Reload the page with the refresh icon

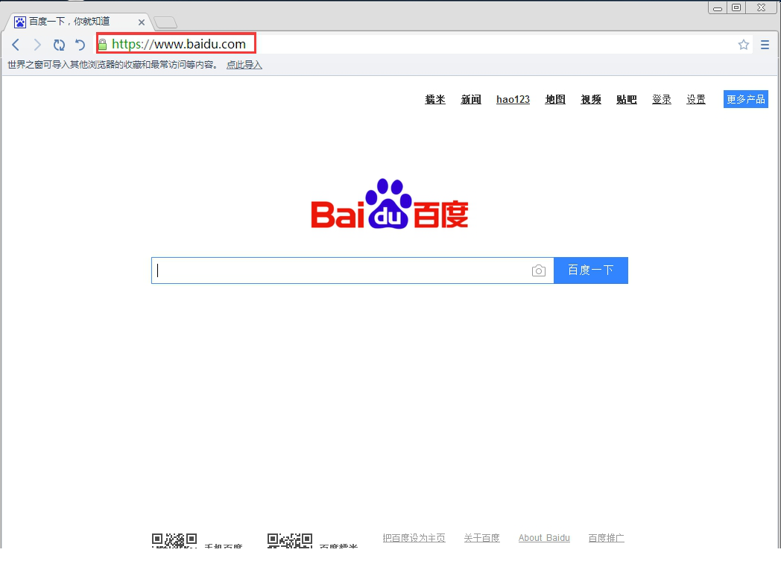point(60,45)
